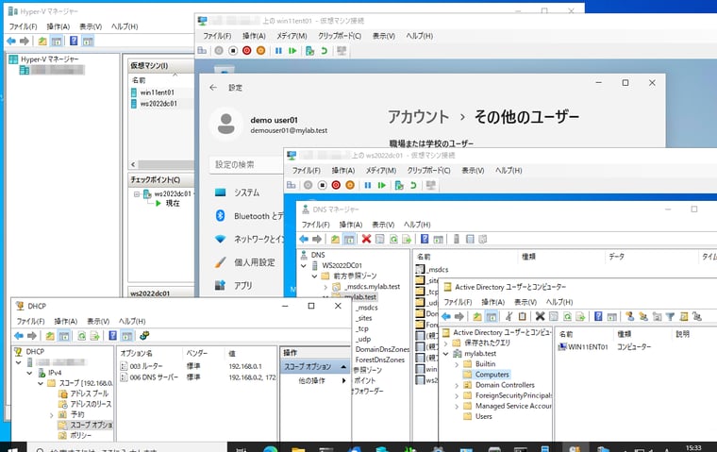The image size is (717, 452).
Task: Click cut scissors icon in Active Directory toolbar
Action: tap(509, 316)
